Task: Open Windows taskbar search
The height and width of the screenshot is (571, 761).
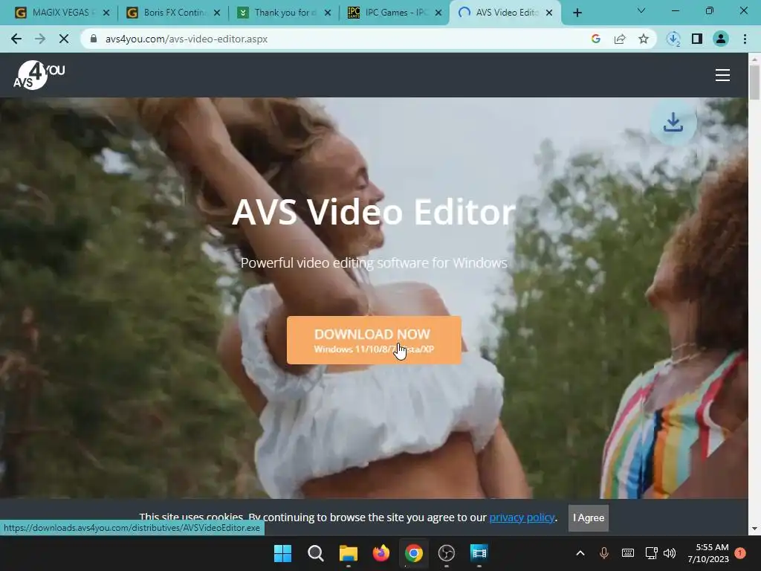Action: [315, 553]
